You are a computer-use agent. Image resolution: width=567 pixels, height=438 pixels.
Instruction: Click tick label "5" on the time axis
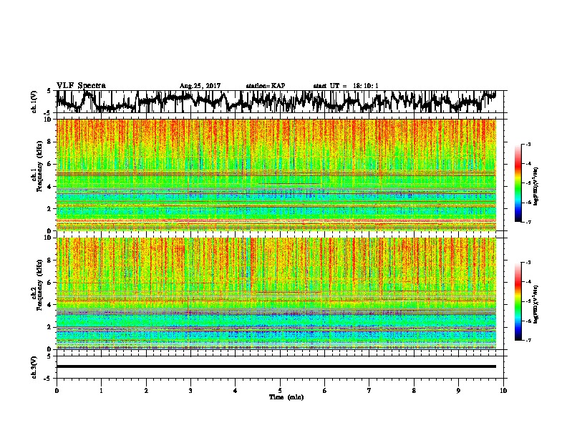[x=280, y=391]
